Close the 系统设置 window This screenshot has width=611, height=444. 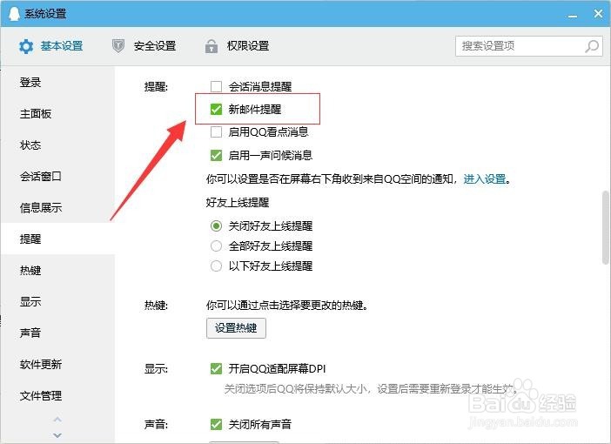pyautogui.click(x=598, y=14)
